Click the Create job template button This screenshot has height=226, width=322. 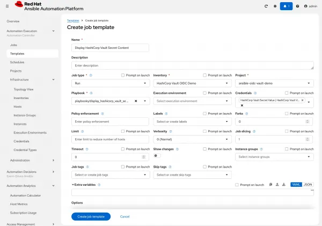tap(91, 216)
